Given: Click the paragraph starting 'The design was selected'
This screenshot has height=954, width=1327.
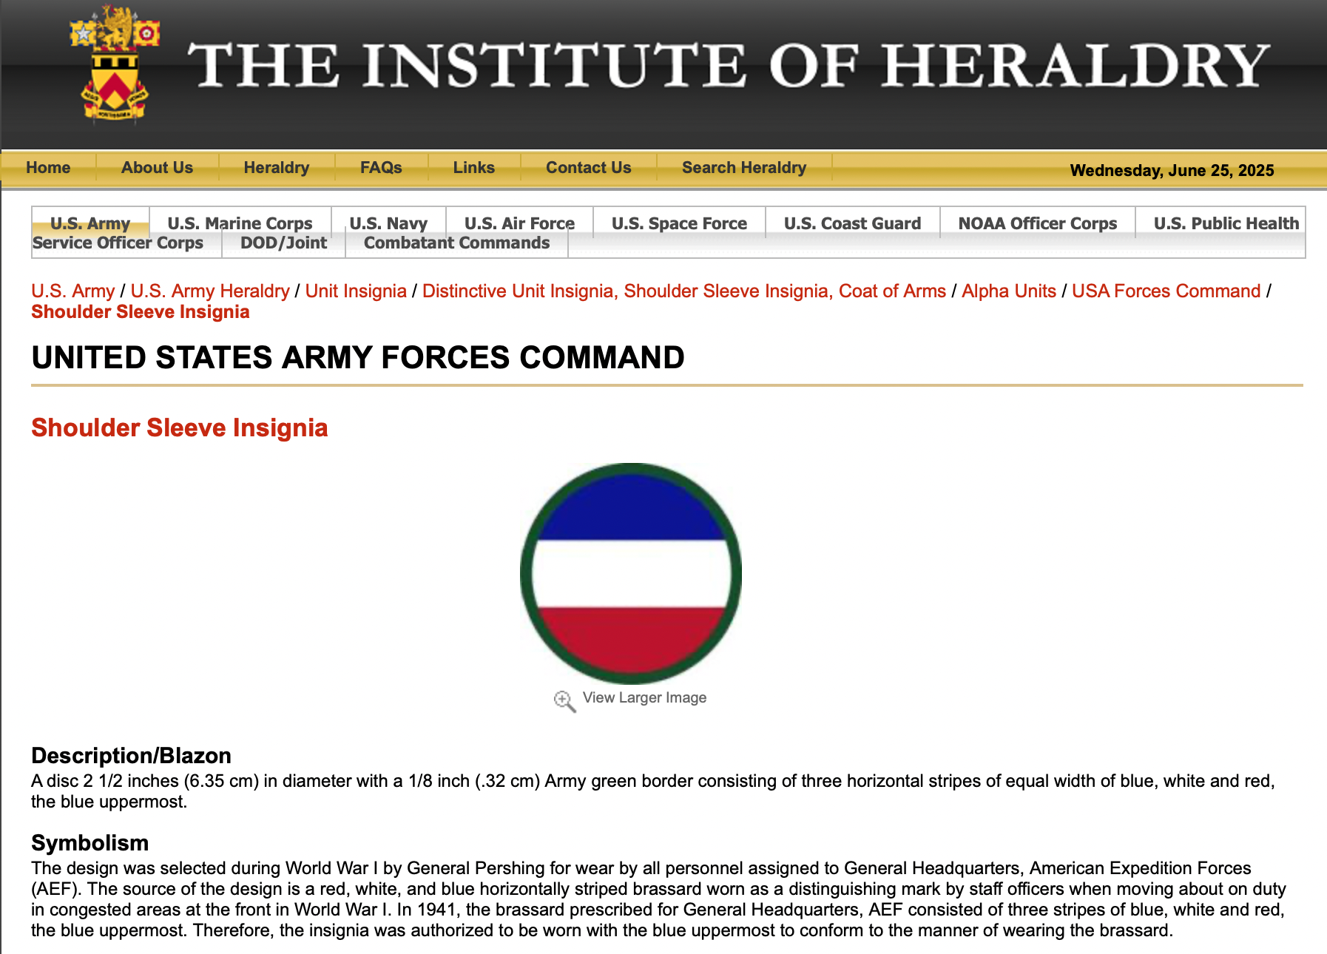Looking at the screenshot, I should click(x=658, y=899).
